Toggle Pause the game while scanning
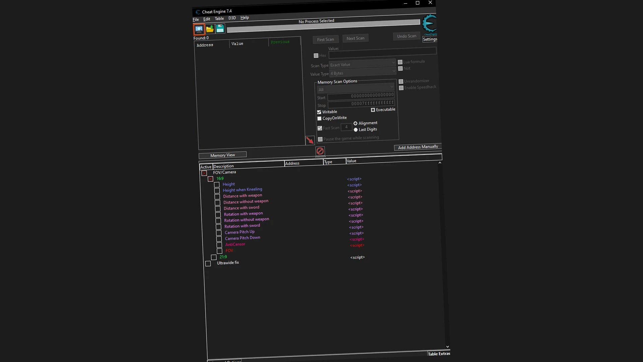The width and height of the screenshot is (643, 362). pos(320,139)
